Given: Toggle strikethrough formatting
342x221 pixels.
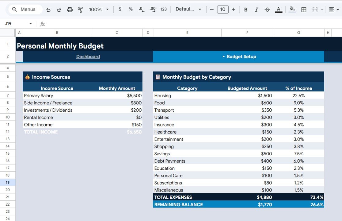Looking at the screenshot, I should click(x=267, y=9).
